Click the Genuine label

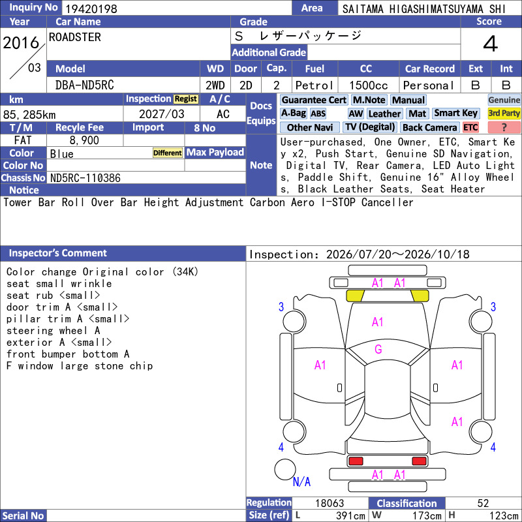point(504,100)
